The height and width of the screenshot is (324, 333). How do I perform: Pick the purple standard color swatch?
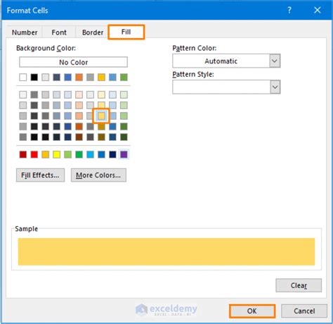[x=124, y=154]
